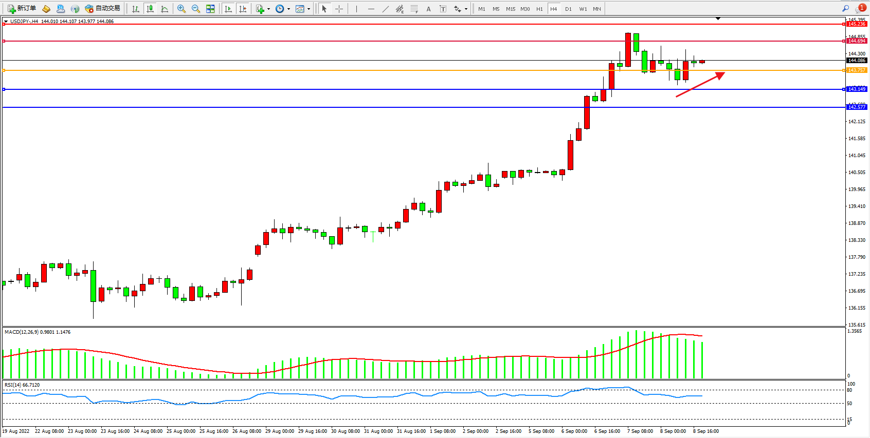Select the crosshair cursor tool
Image resolution: width=870 pixels, height=438 pixels.
(x=339, y=9)
